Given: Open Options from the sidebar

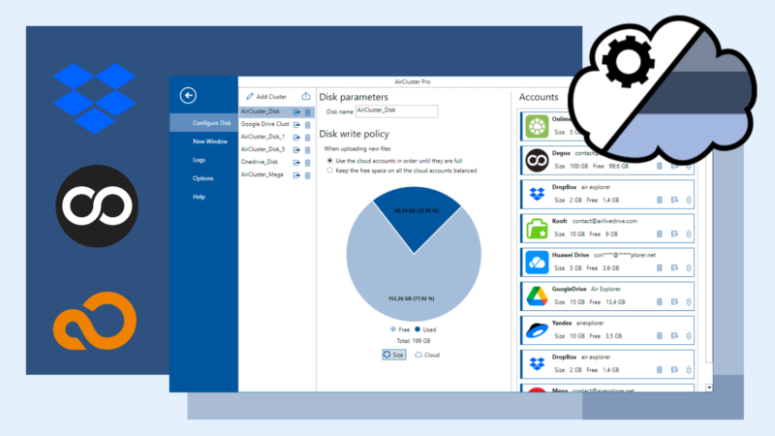Looking at the screenshot, I should click(203, 178).
